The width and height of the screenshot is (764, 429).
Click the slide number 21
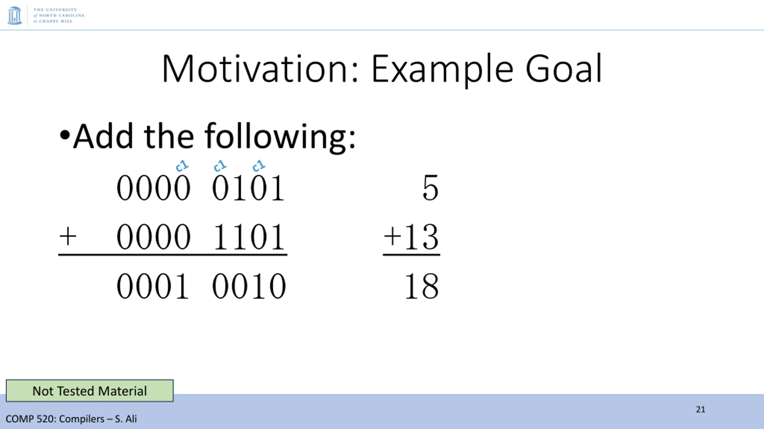(700, 410)
